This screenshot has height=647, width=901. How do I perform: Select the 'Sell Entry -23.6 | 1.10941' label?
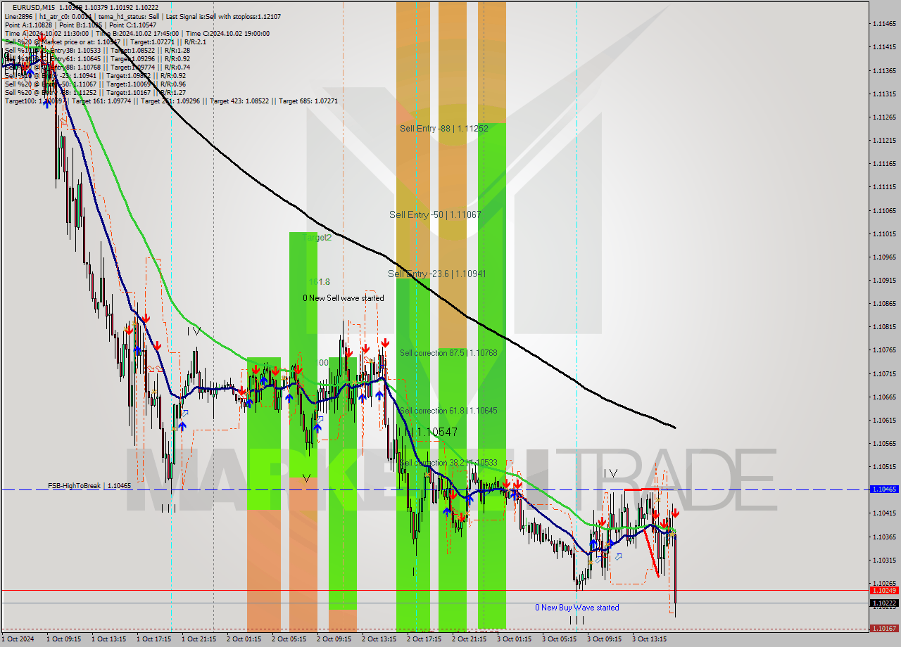pos(436,274)
